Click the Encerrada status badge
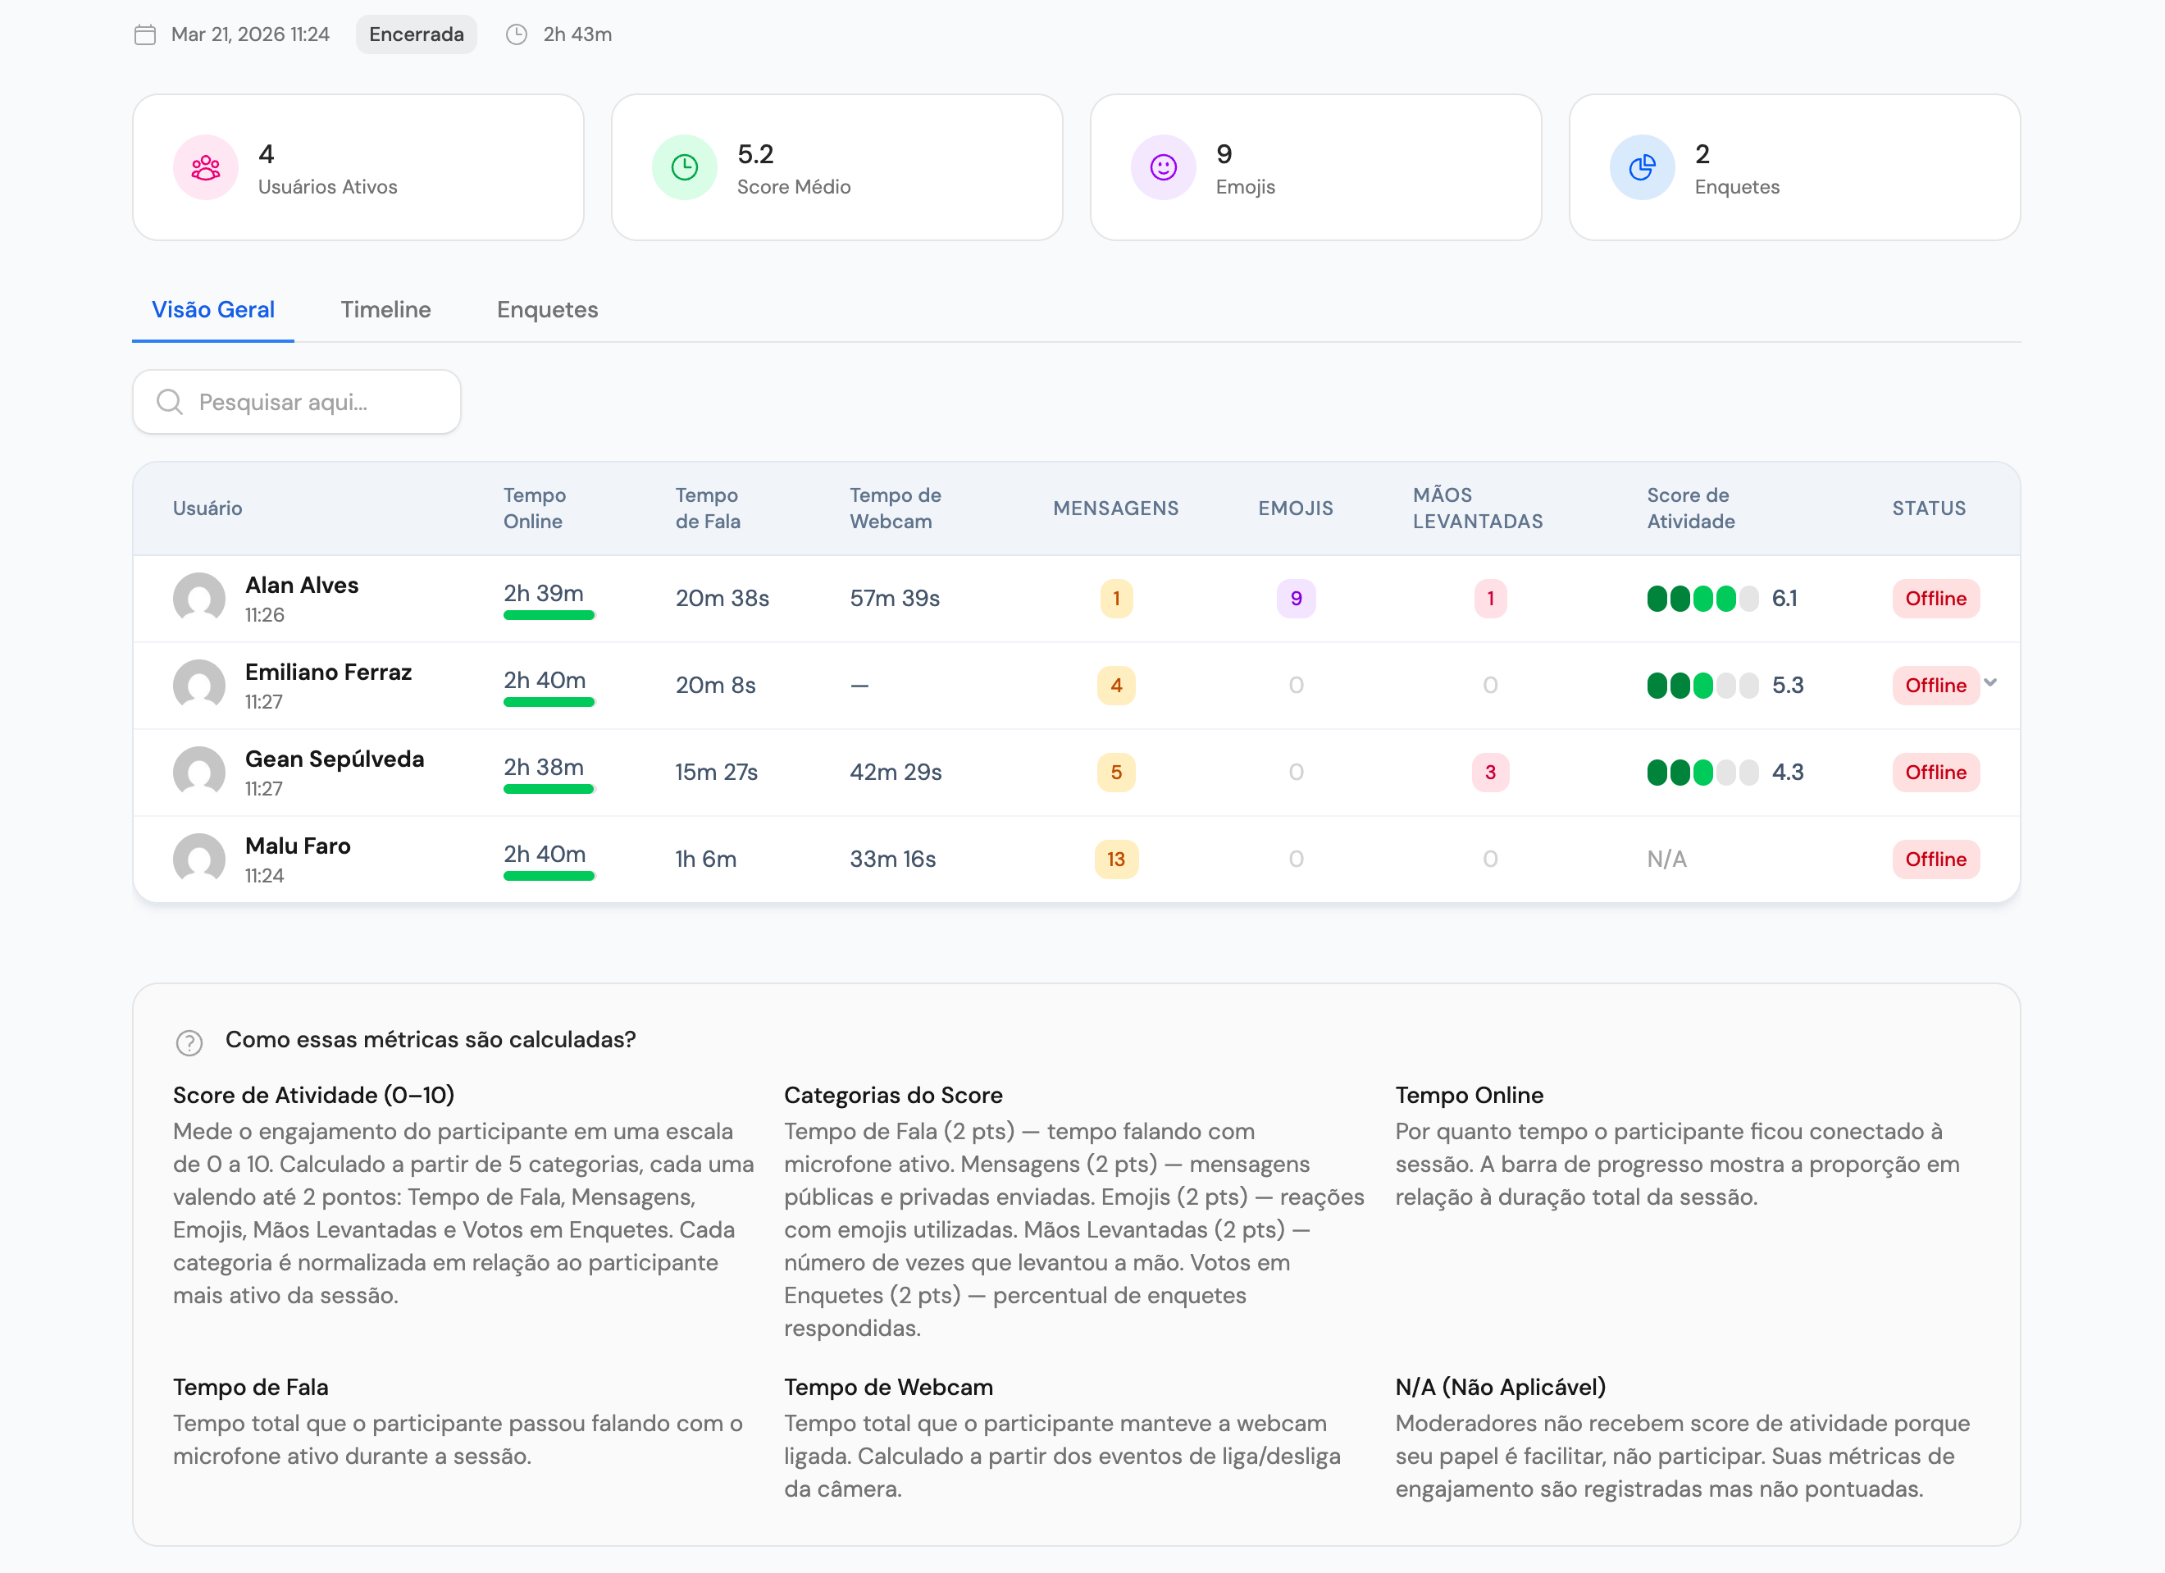 tap(417, 35)
